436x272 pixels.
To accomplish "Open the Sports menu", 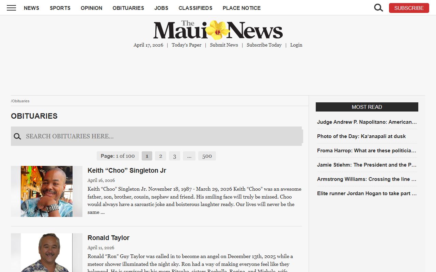I will 60,8.
